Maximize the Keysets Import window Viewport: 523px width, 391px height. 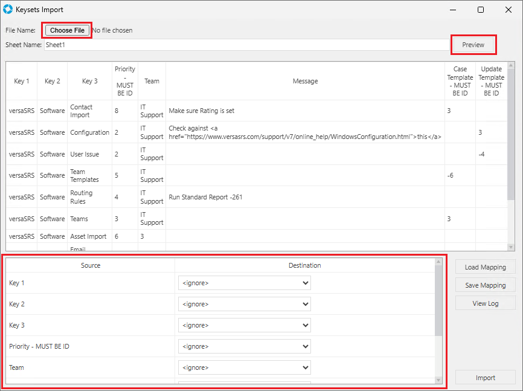point(480,10)
